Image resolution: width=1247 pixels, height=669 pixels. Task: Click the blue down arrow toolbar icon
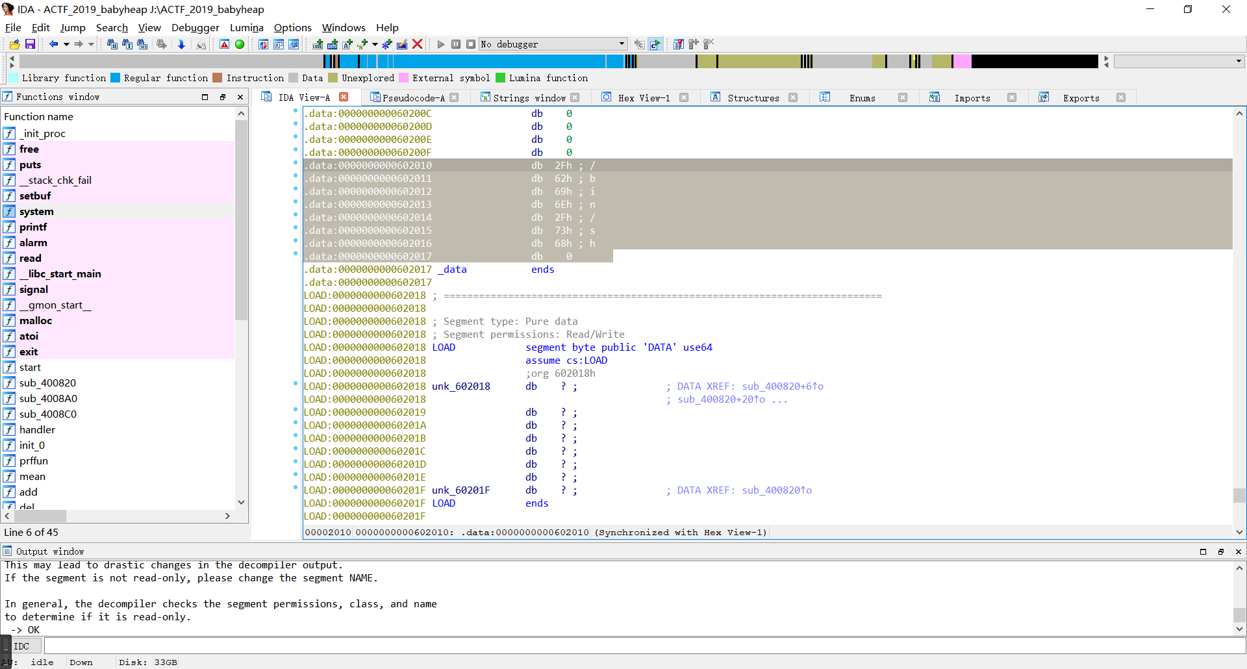181,44
